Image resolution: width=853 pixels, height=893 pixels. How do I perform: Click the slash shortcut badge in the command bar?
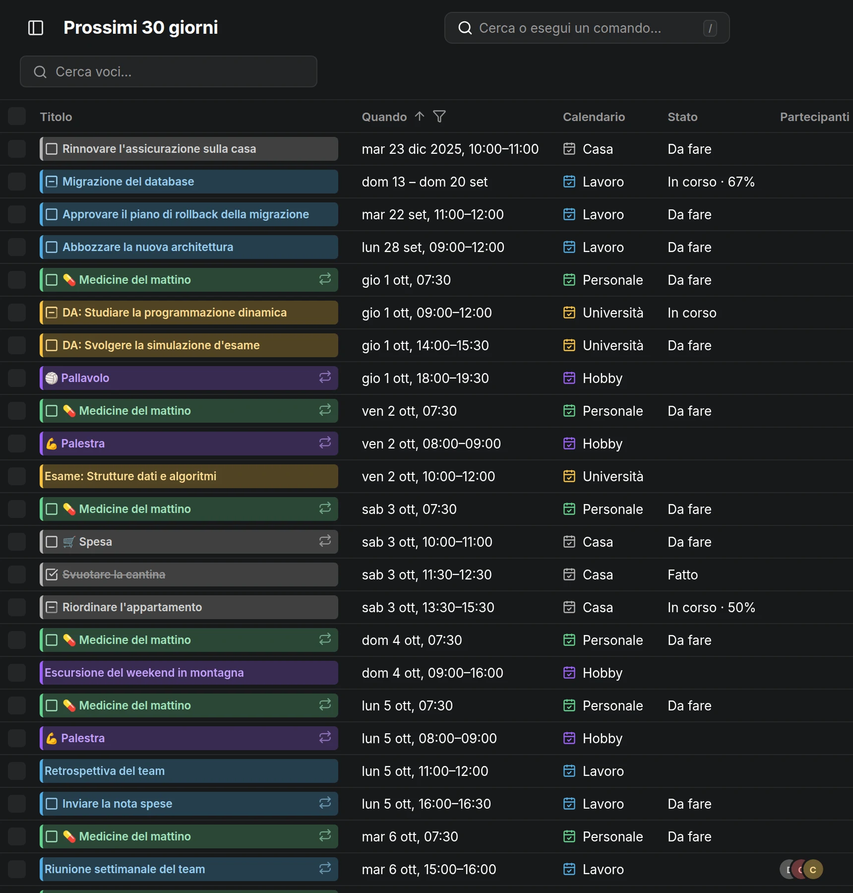[x=710, y=28]
